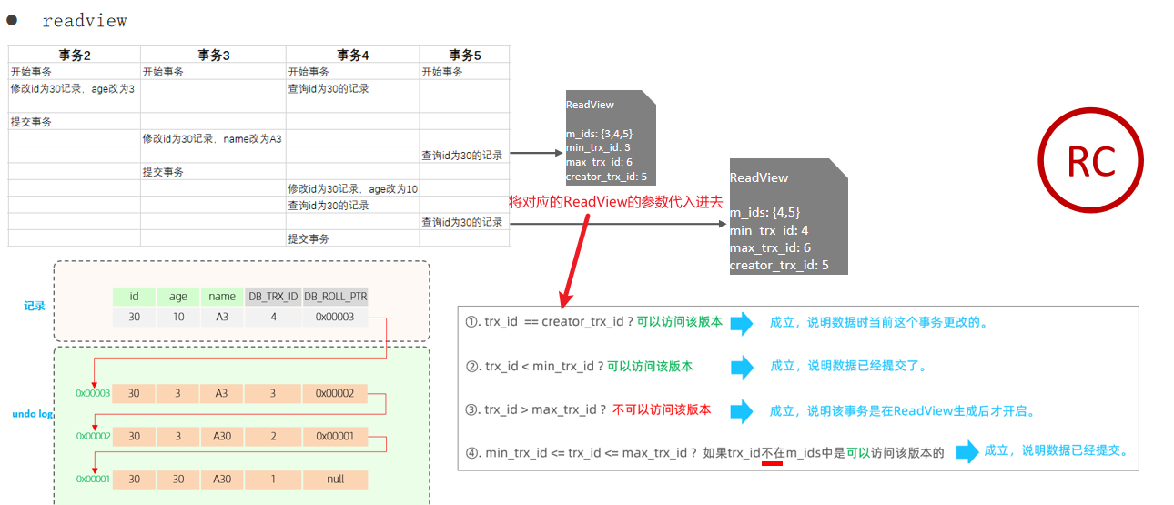Click the null cell in undo log
The image size is (1174, 505).
pos(335,480)
